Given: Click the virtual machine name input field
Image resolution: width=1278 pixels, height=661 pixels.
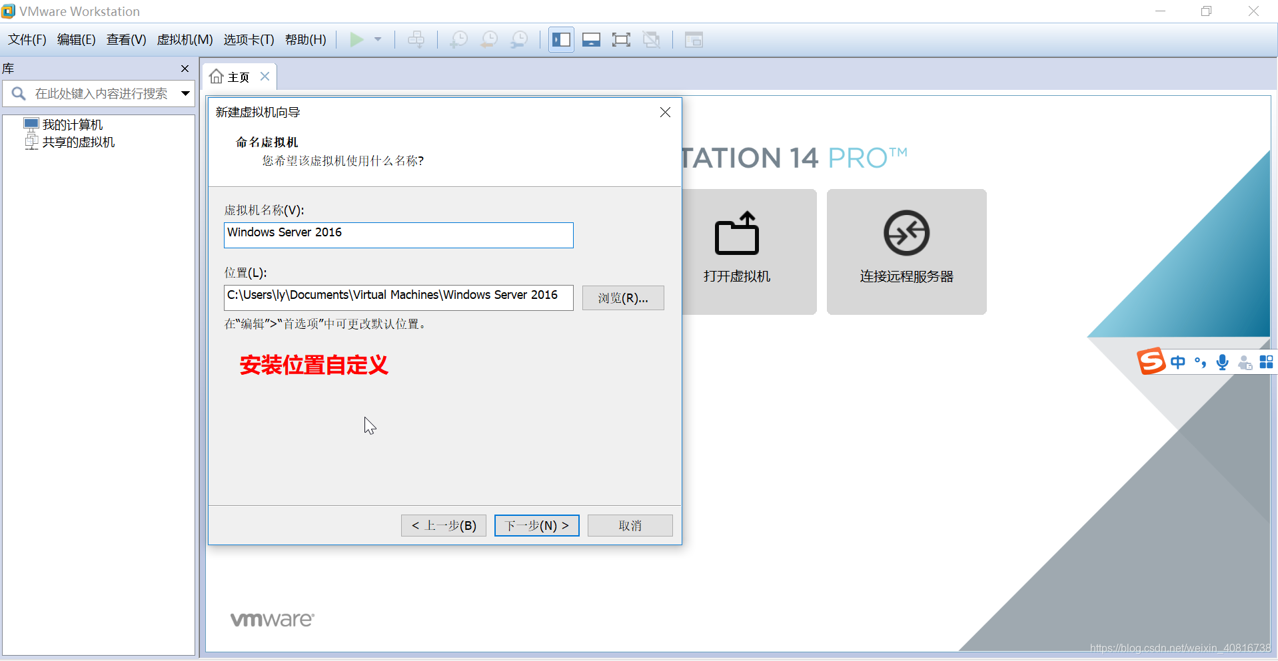Looking at the screenshot, I should tap(398, 235).
